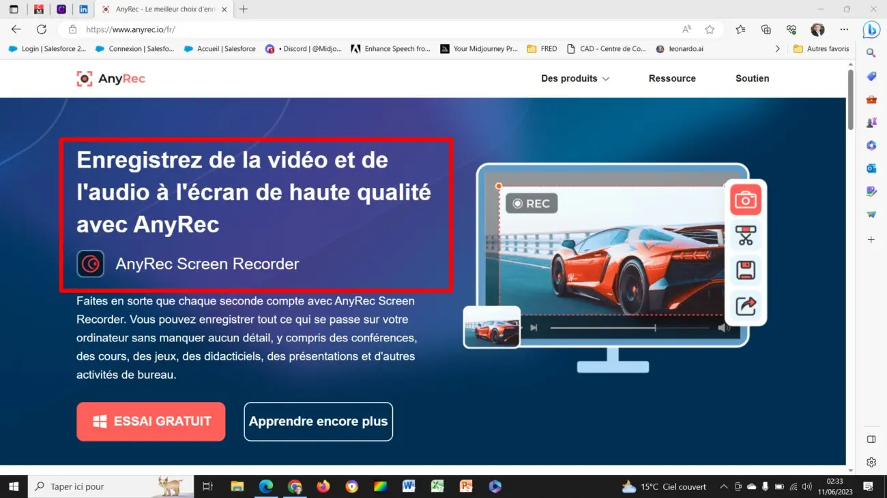The height and width of the screenshot is (498, 887).
Task: Open Edge settings and more menu
Action: point(844,29)
